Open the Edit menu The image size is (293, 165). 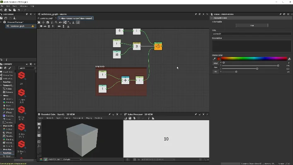[8, 6]
